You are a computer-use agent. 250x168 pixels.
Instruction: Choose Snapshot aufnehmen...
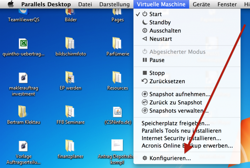pos(187,94)
